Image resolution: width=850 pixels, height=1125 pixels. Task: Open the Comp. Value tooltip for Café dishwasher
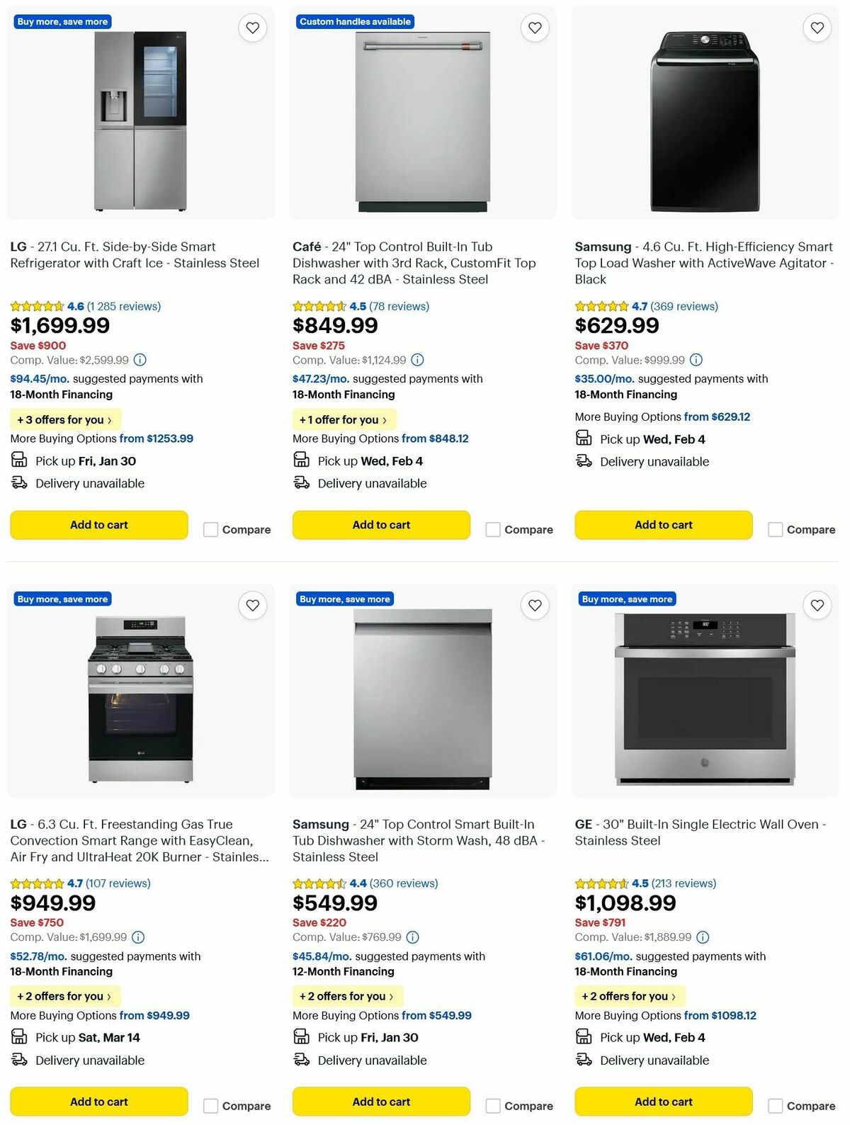pyautogui.click(x=417, y=360)
